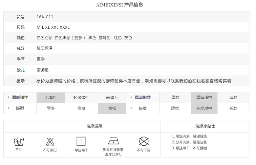Click the color option 黑色

[92, 38]
